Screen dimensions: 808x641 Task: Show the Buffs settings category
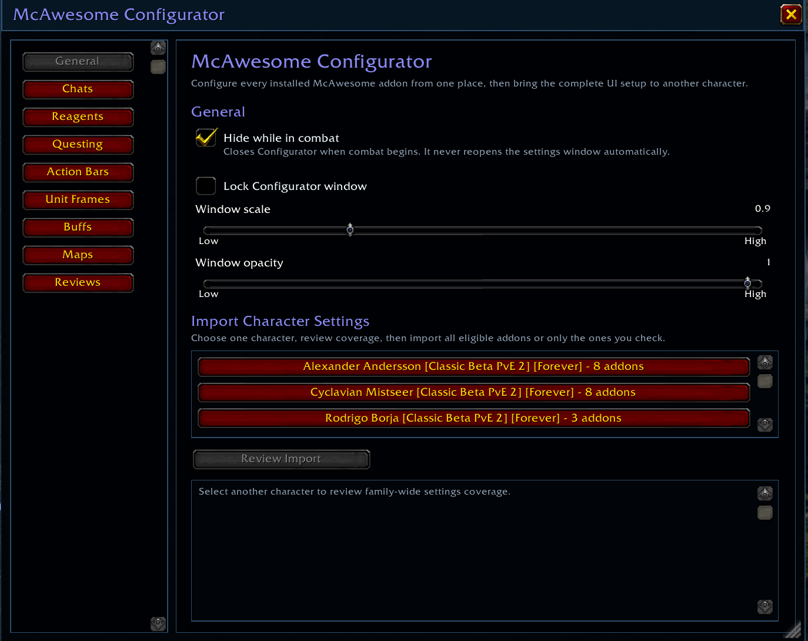78,228
